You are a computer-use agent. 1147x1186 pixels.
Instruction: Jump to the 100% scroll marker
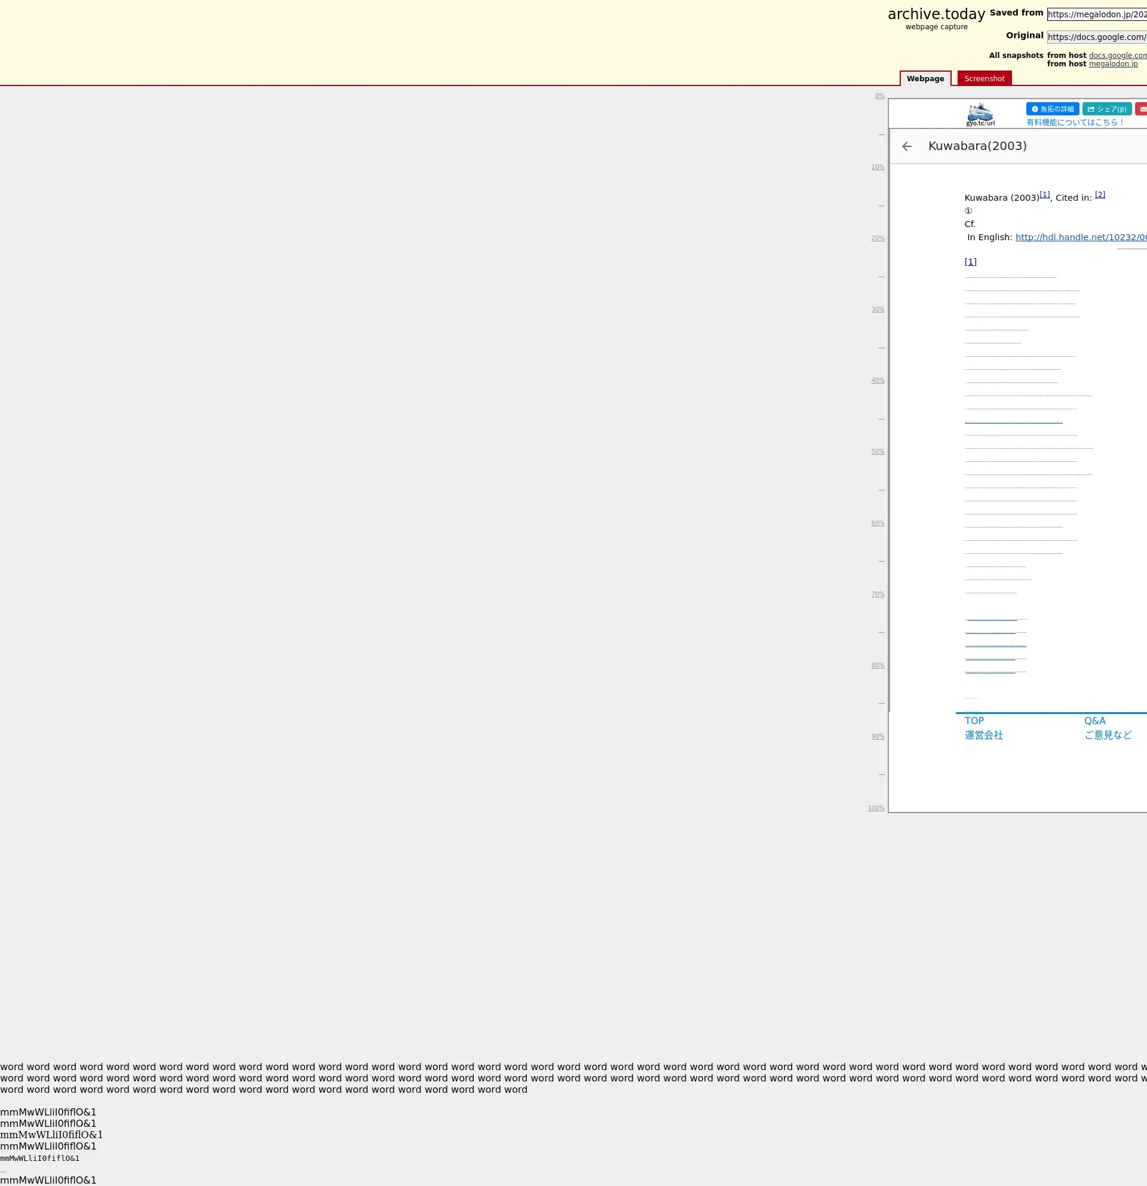pos(875,808)
